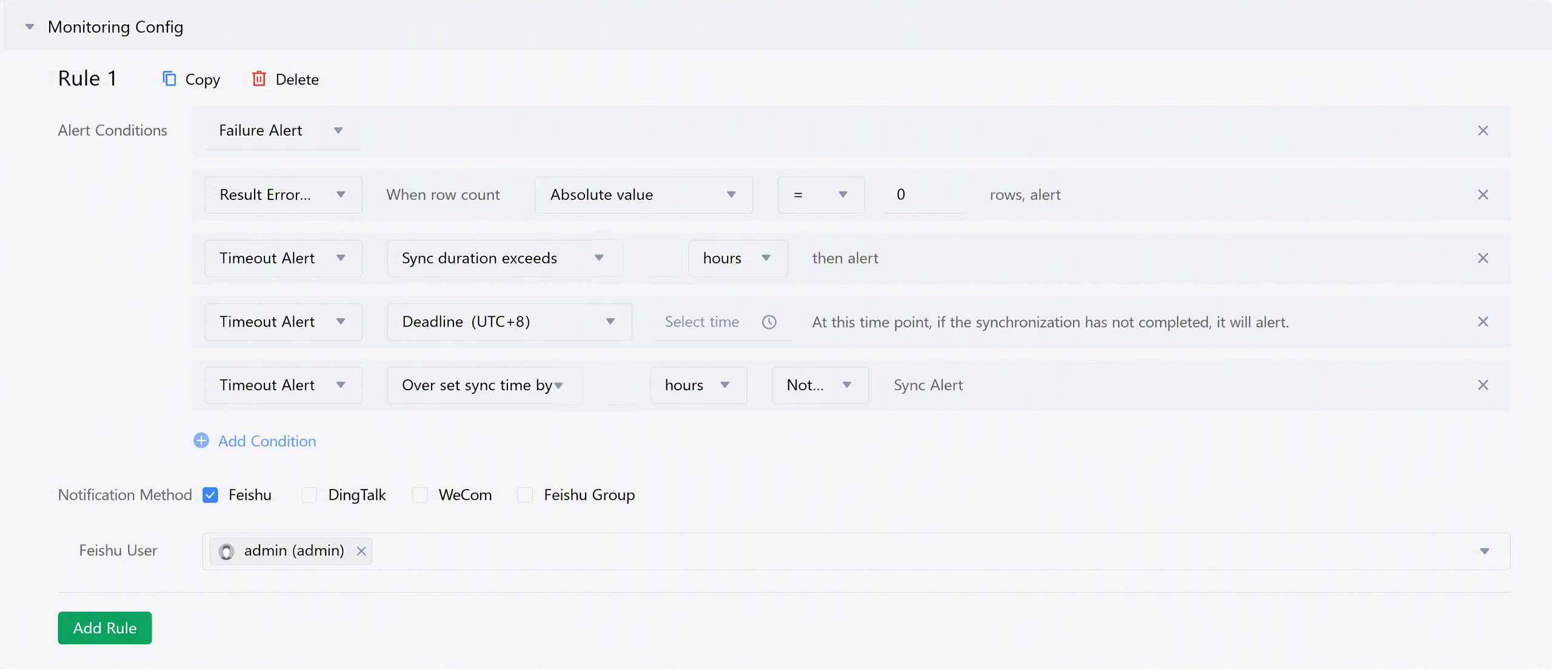The width and height of the screenshot is (1552, 669).
Task: Open the Result Error... type dropdown
Action: [283, 195]
